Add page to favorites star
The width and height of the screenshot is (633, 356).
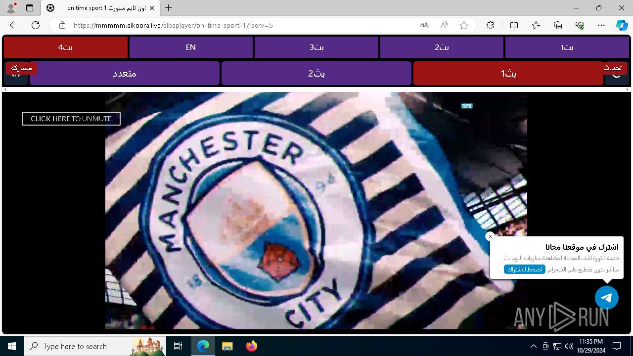tap(464, 25)
